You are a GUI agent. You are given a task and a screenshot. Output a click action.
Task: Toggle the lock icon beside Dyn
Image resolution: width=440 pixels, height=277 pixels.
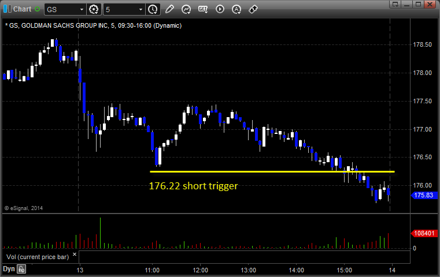click(21, 269)
